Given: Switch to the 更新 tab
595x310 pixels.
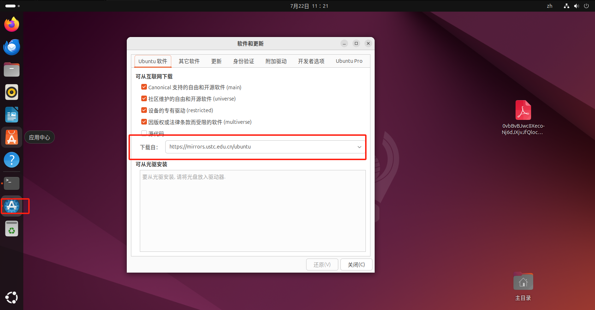Looking at the screenshot, I should tap(216, 61).
